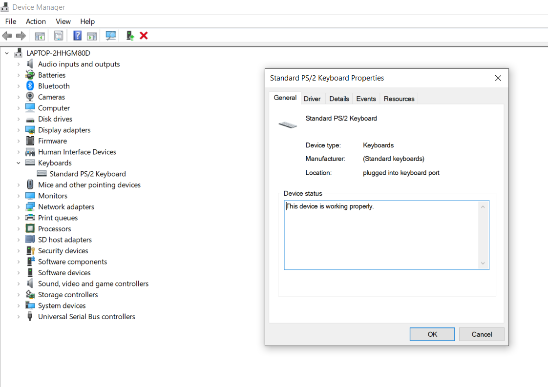Expand the Software components category
Image resolution: width=548 pixels, height=387 pixels.
[x=19, y=262]
